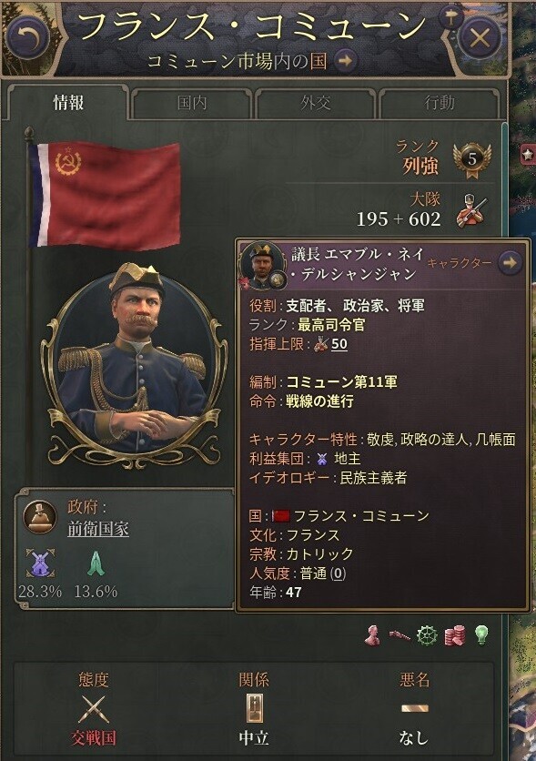Open the character page via キャラクター arrow
This screenshot has width=536, height=761.
pyautogui.click(x=510, y=262)
